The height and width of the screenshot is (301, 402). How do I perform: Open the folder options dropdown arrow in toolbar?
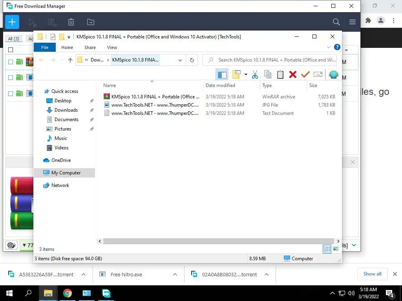point(246,74)
